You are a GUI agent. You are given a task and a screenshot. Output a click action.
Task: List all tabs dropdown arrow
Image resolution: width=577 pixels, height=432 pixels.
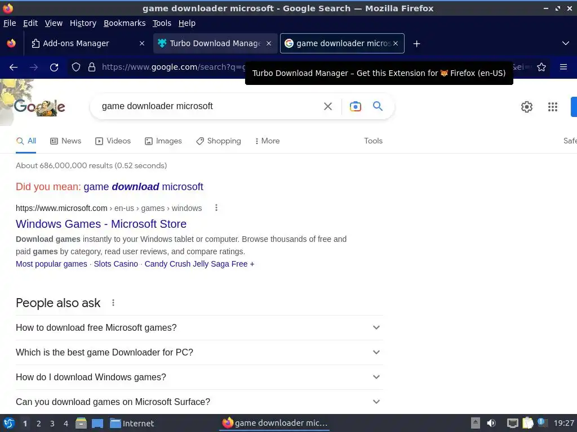[x=566, y=43]
